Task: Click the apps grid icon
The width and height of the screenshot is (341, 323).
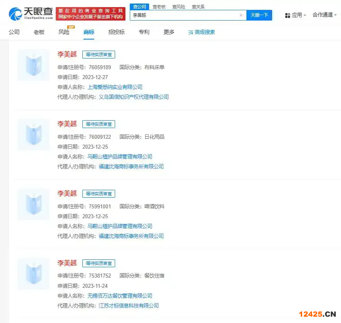Action: pos(288,15)
